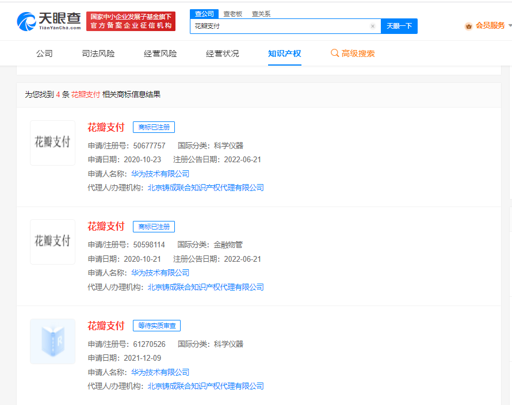Open the 公司 tab
Viewport: 512px width, 405px height.
(x=45, y=52)
